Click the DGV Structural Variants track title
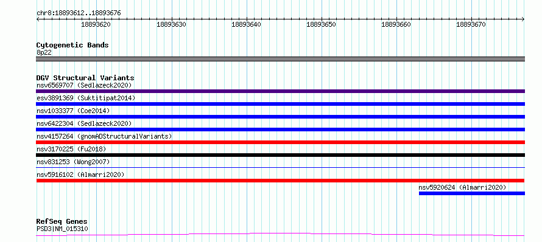 (x=85, y=78)
